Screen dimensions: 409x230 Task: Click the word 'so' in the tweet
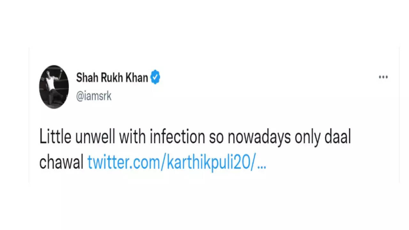(x=216, y=137)
